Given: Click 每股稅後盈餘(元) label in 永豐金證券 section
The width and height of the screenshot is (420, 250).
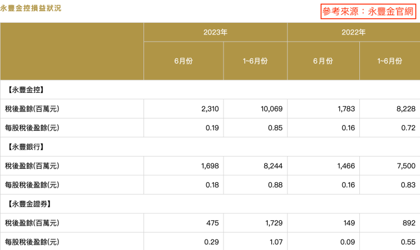Looking at the screenshot, I should point(32,242).
